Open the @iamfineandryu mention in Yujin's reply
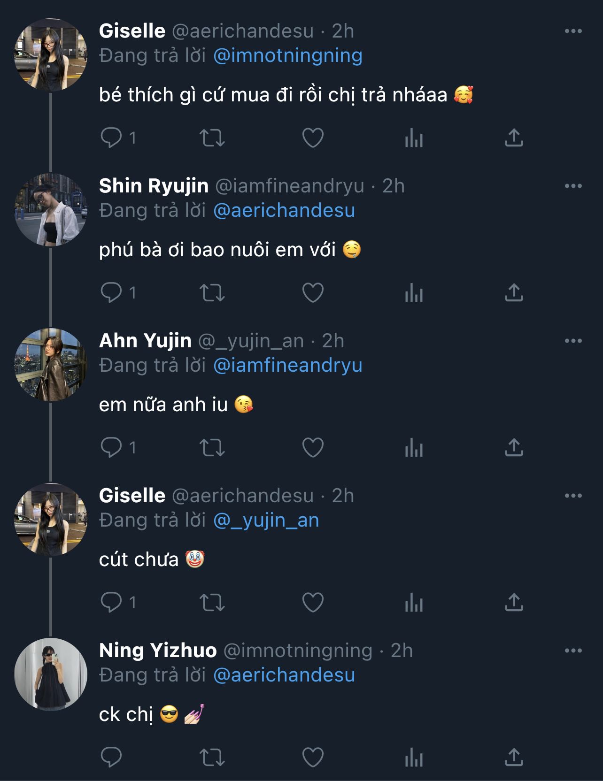 click(x=287, y=366)
